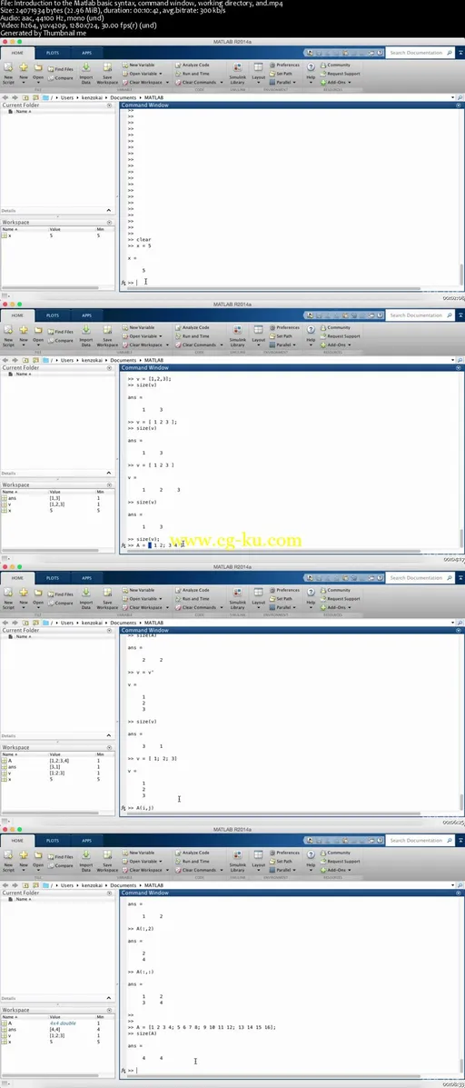
Task: Click New Script in the top MATLAB frame
Action: [8, 72]
